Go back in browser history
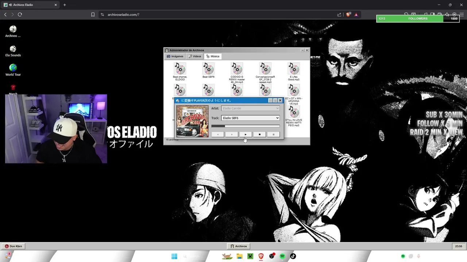 click(x=5, y=15)
